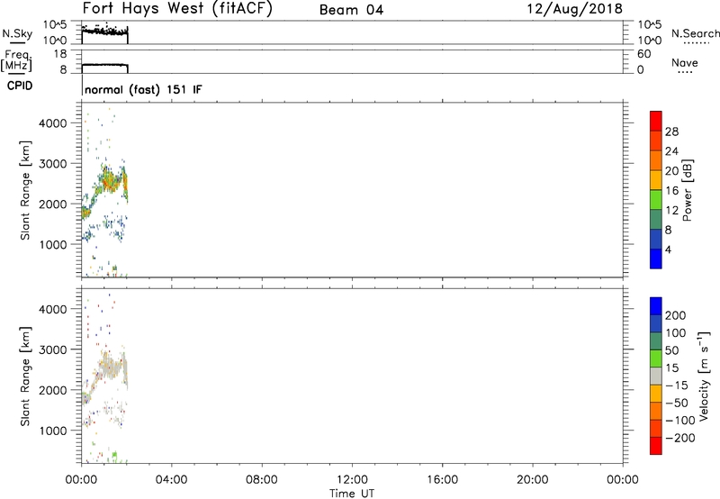This screenshot has width=720, height=499.
Task: Click the '16:00' time tick label
Action: pyautogui.click(x=442, y=480)
